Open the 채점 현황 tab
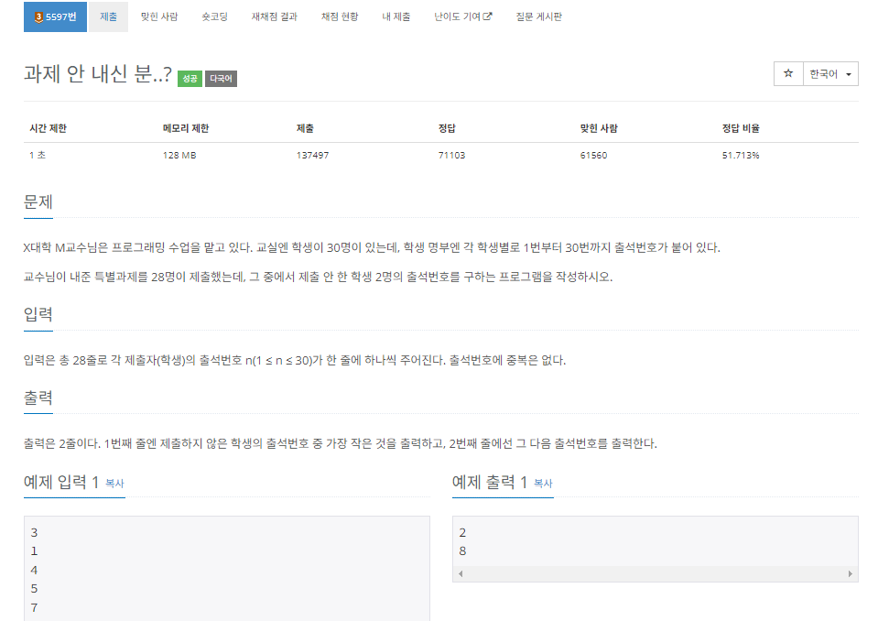The image size is (878, 621). pos(340,16)
